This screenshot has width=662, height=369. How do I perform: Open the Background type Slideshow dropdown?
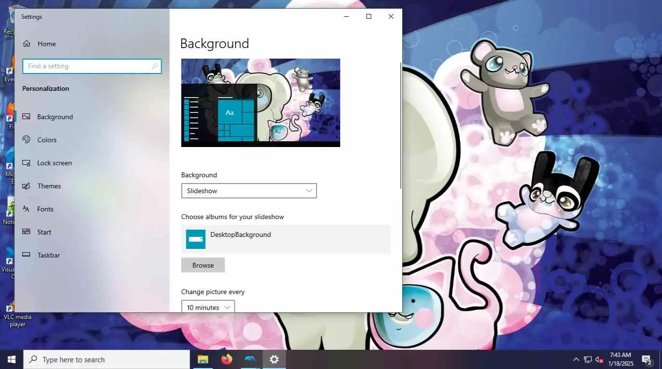(x=249, y=191)
